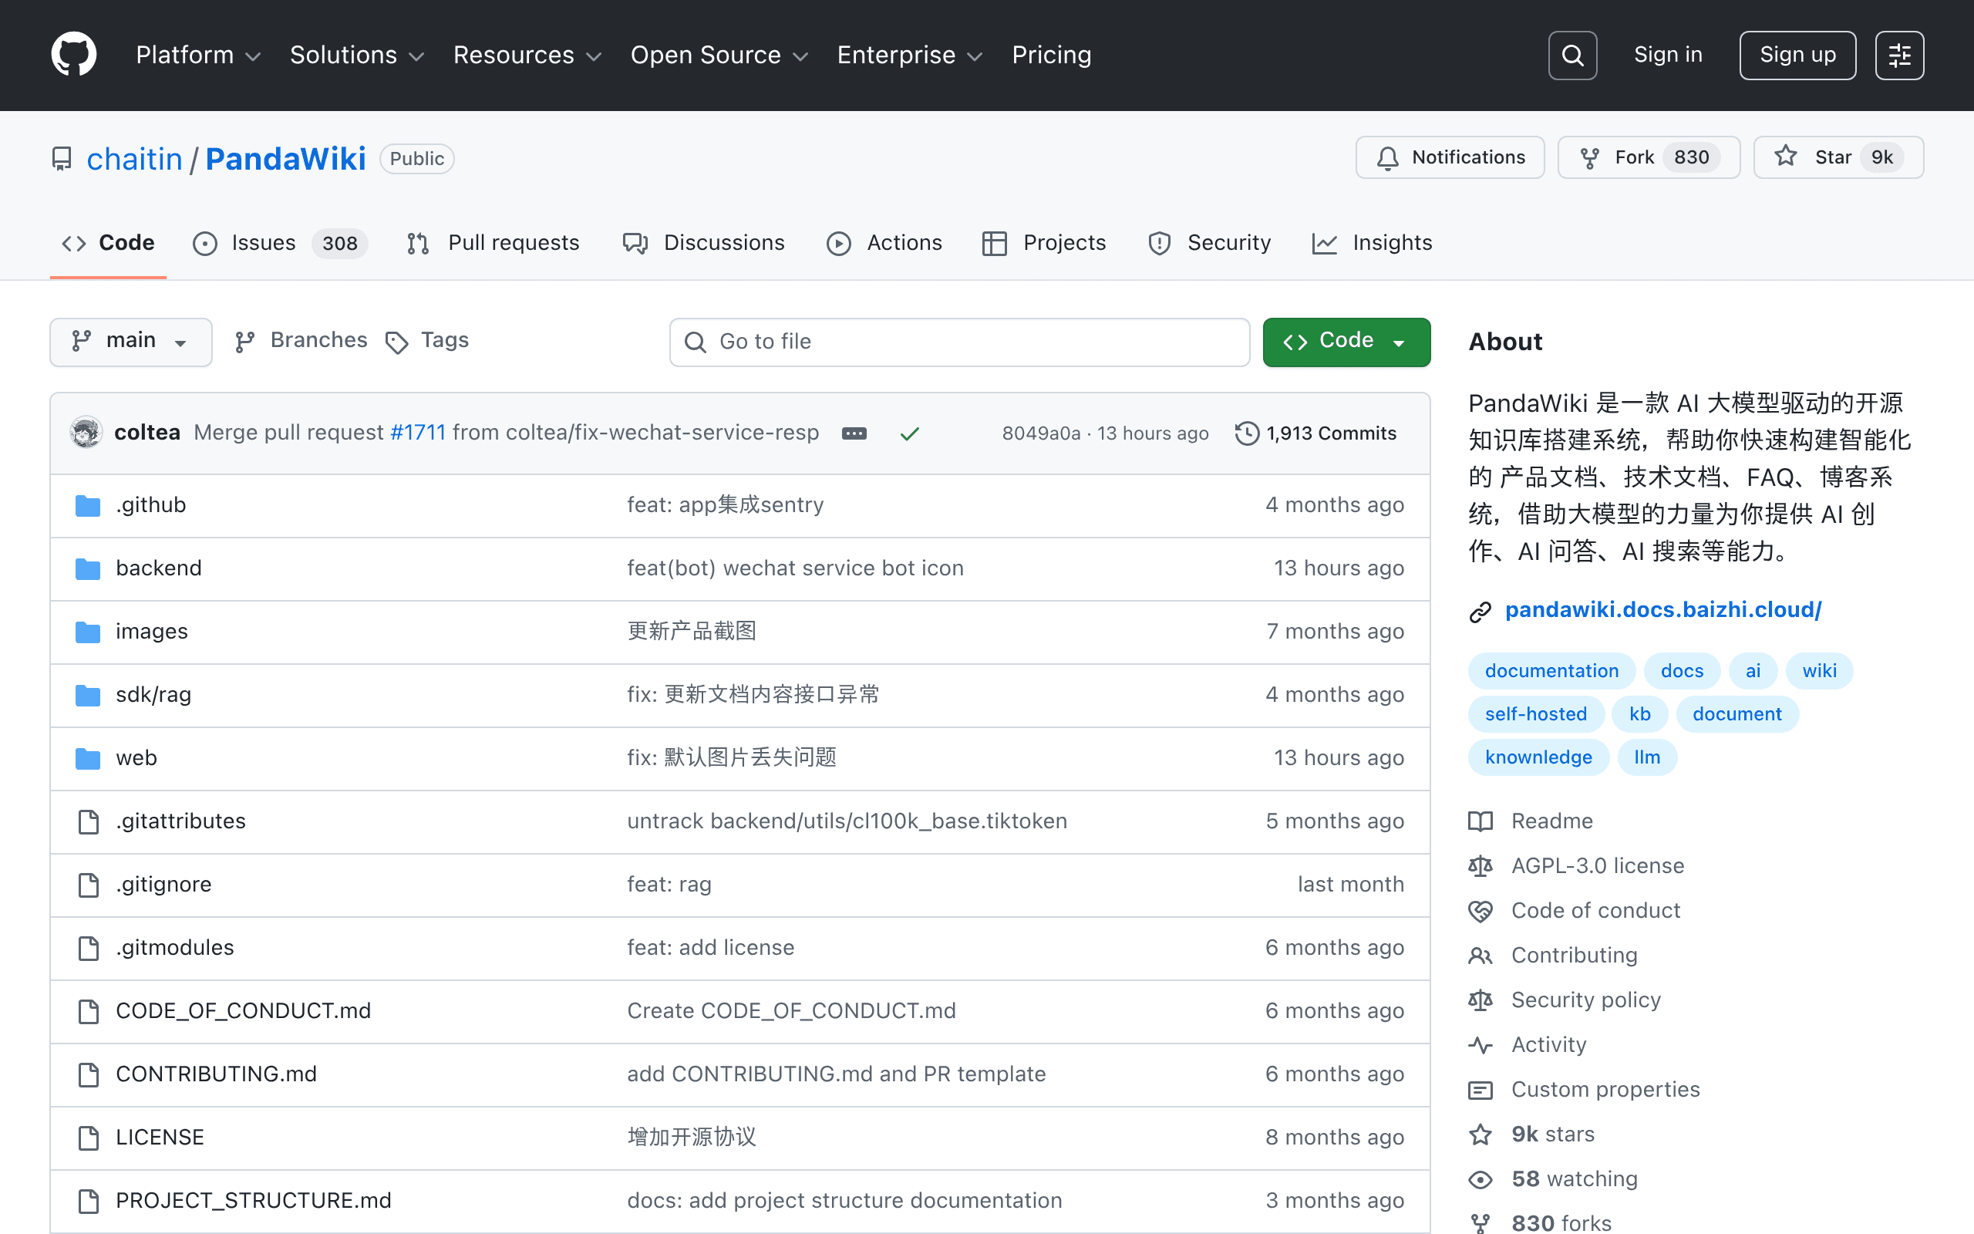Expand the Enterprise menu

pos(910,55)
